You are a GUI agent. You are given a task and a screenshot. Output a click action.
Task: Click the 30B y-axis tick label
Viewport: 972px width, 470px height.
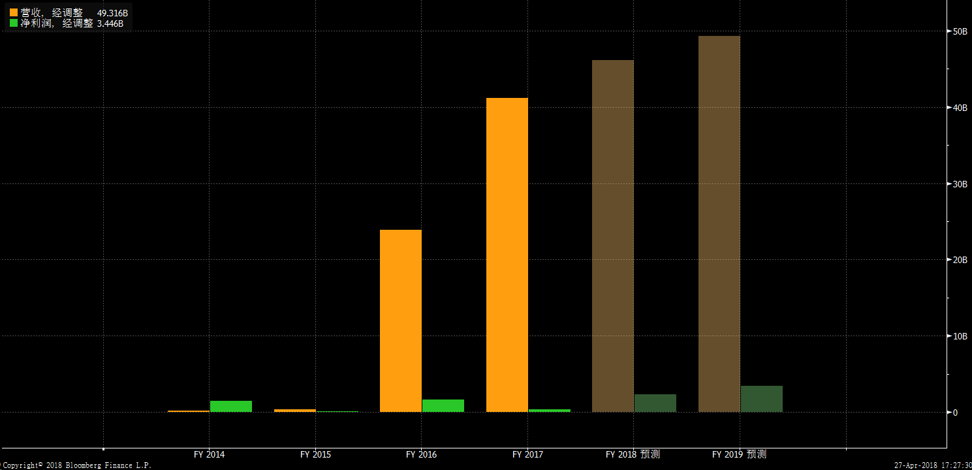point(960,184)
